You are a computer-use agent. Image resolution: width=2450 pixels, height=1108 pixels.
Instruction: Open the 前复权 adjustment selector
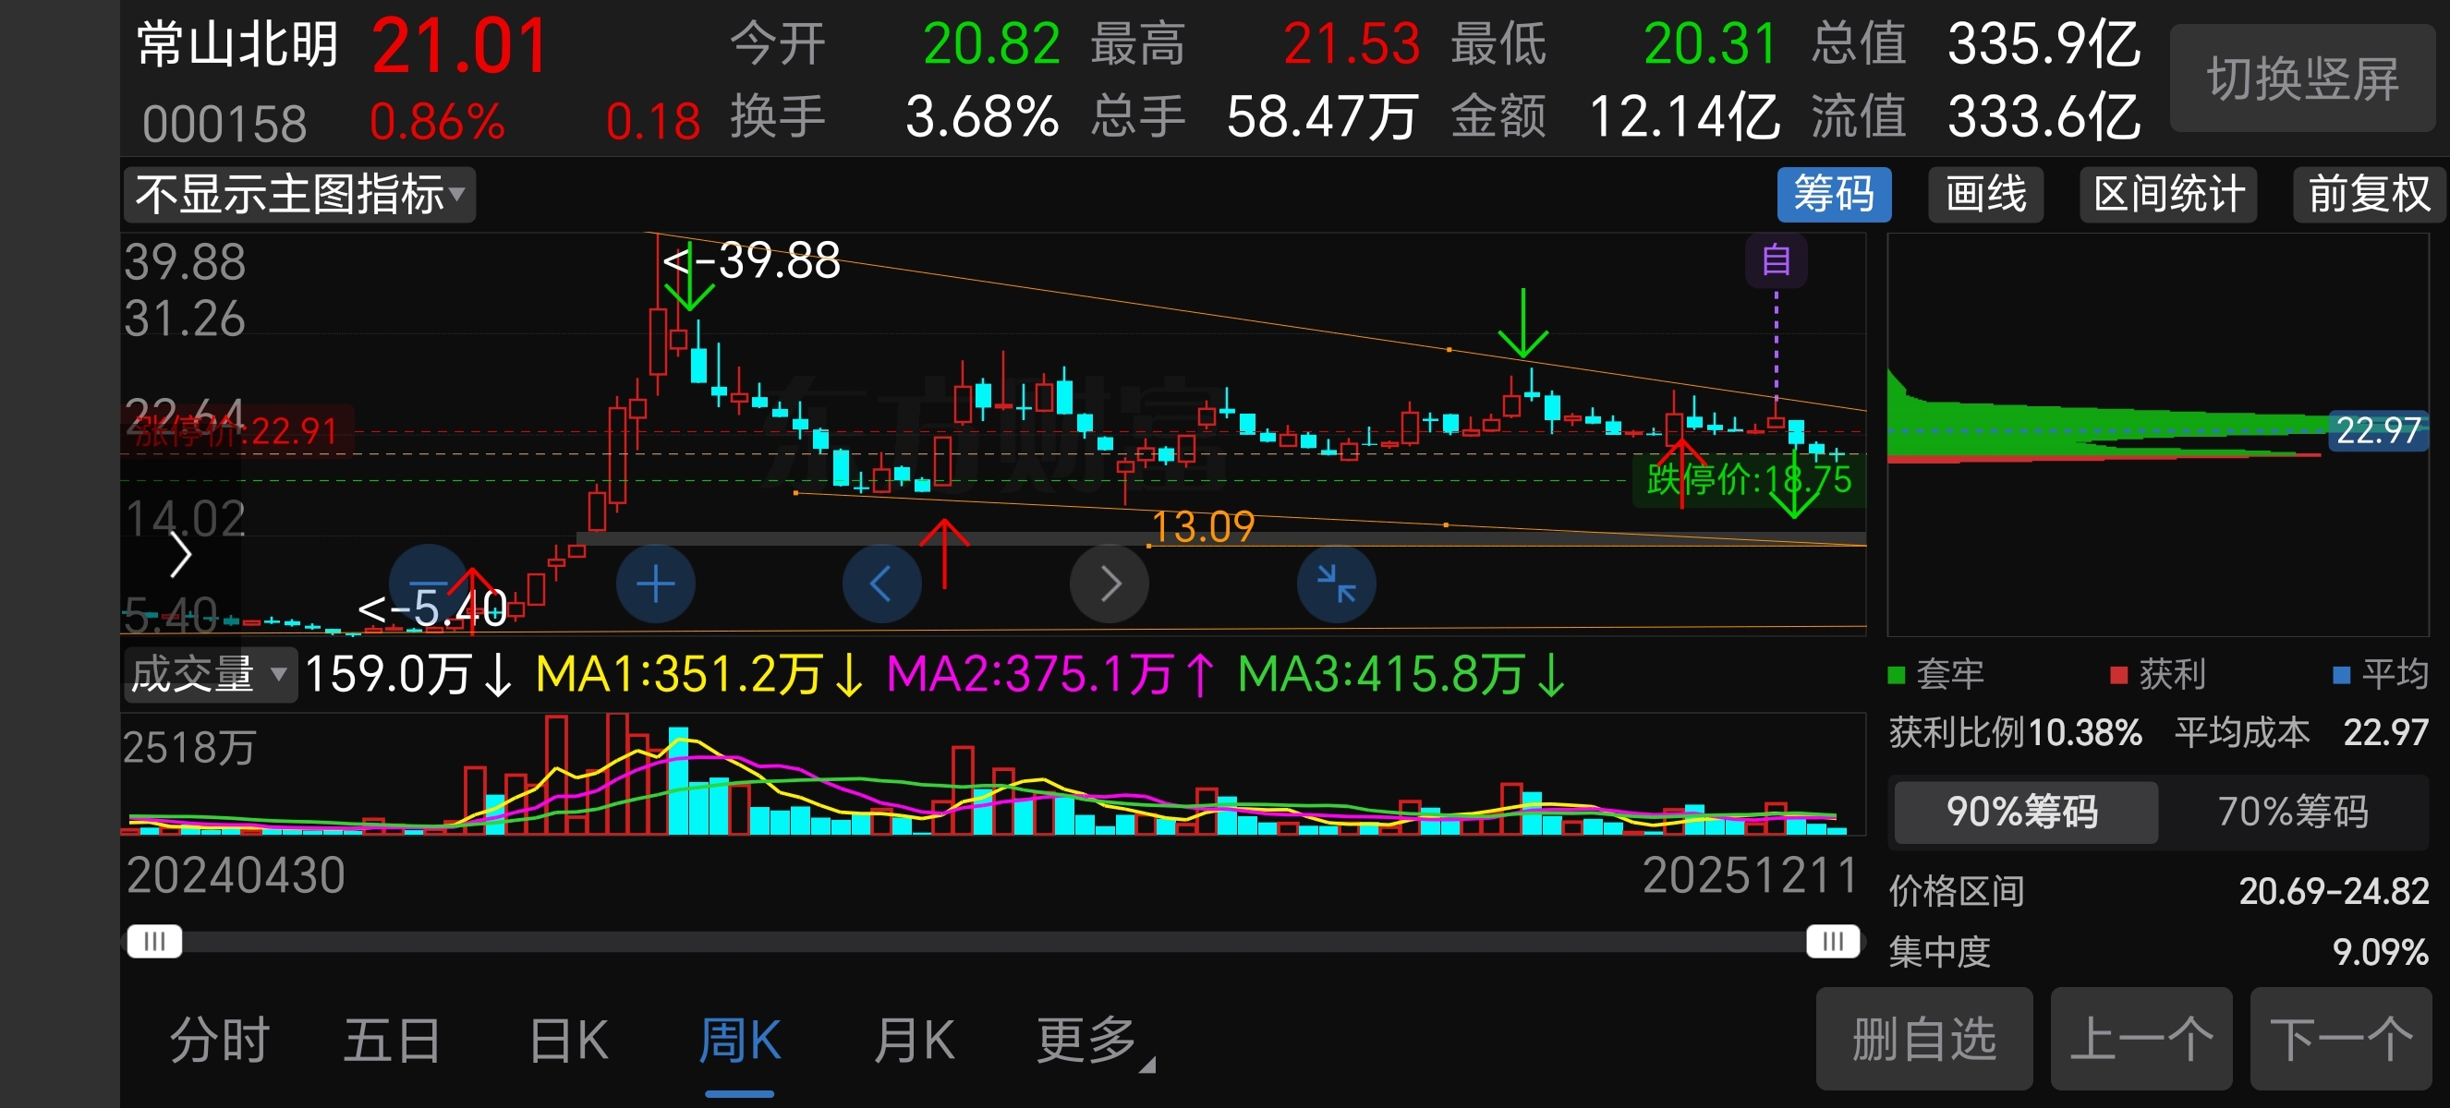point(2367,195)
